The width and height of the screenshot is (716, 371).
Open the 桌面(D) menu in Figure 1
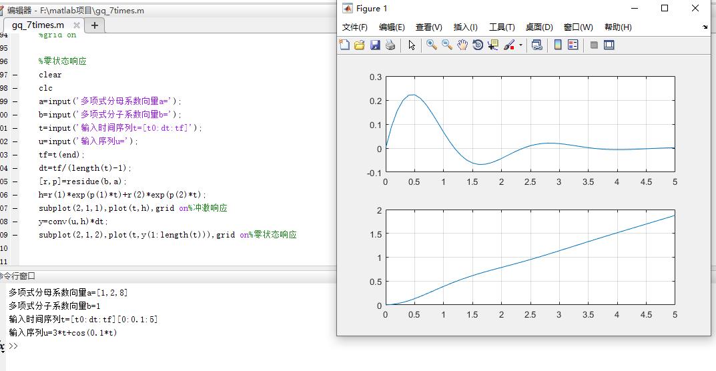(x=539, y=27)
